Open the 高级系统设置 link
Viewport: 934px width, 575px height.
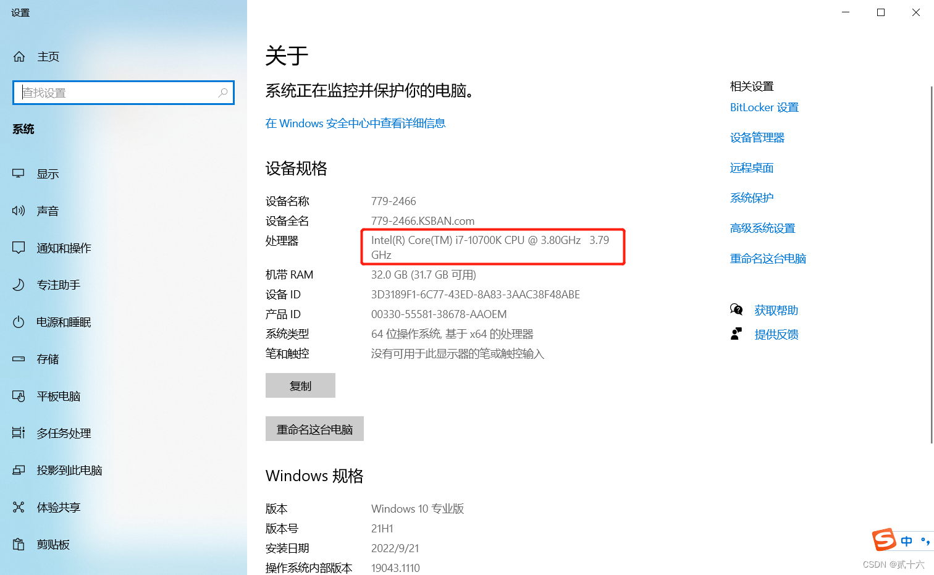click(x=763, y=229)
